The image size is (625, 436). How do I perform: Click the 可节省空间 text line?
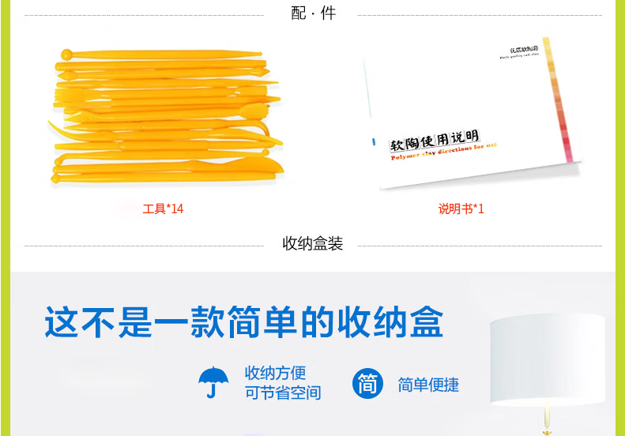283,393
